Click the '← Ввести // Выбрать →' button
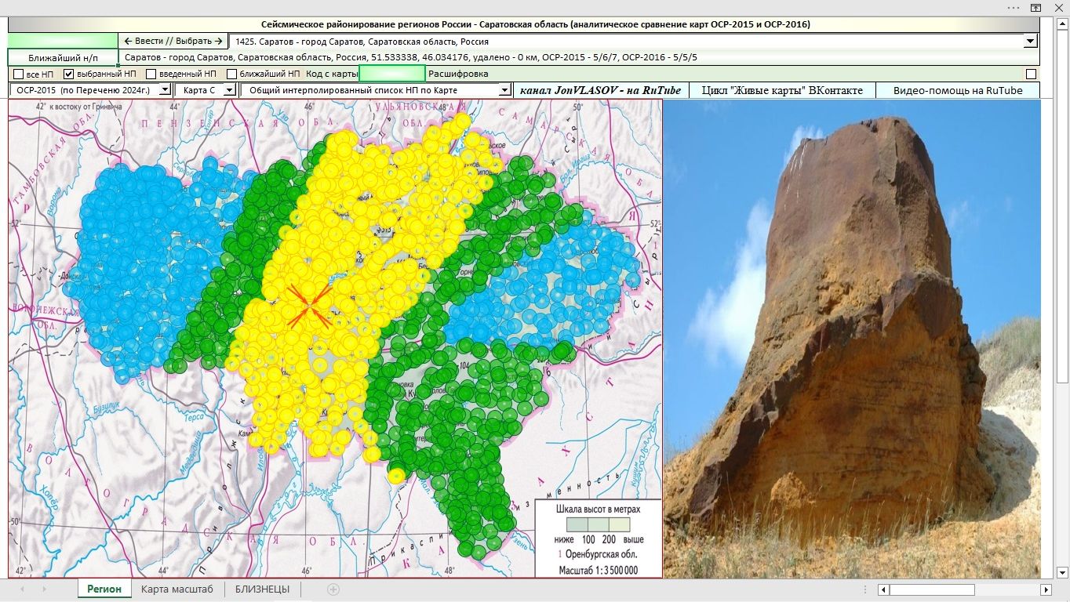Image resolution: width=1070 pixels, height=602 pixels. pyautogui.click(x=173, y=41)
